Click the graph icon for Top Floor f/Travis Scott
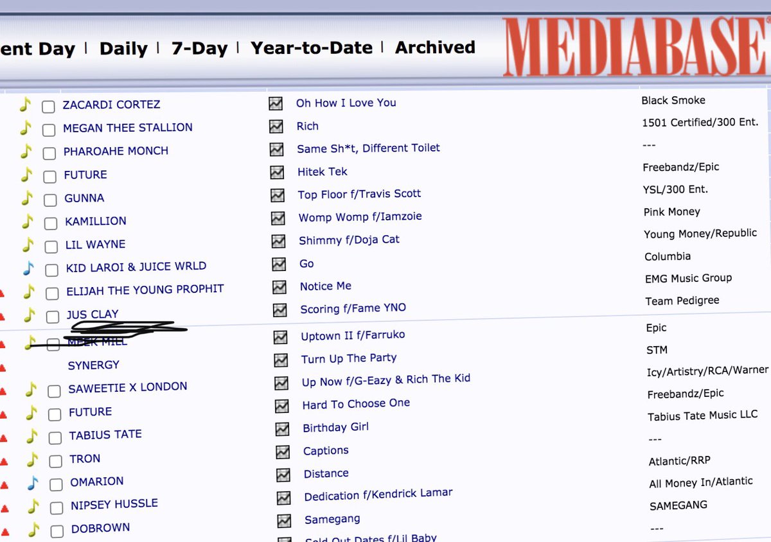The width and height of the screenshot is (771, 542). pyautogui.click(x=278, y=195)
